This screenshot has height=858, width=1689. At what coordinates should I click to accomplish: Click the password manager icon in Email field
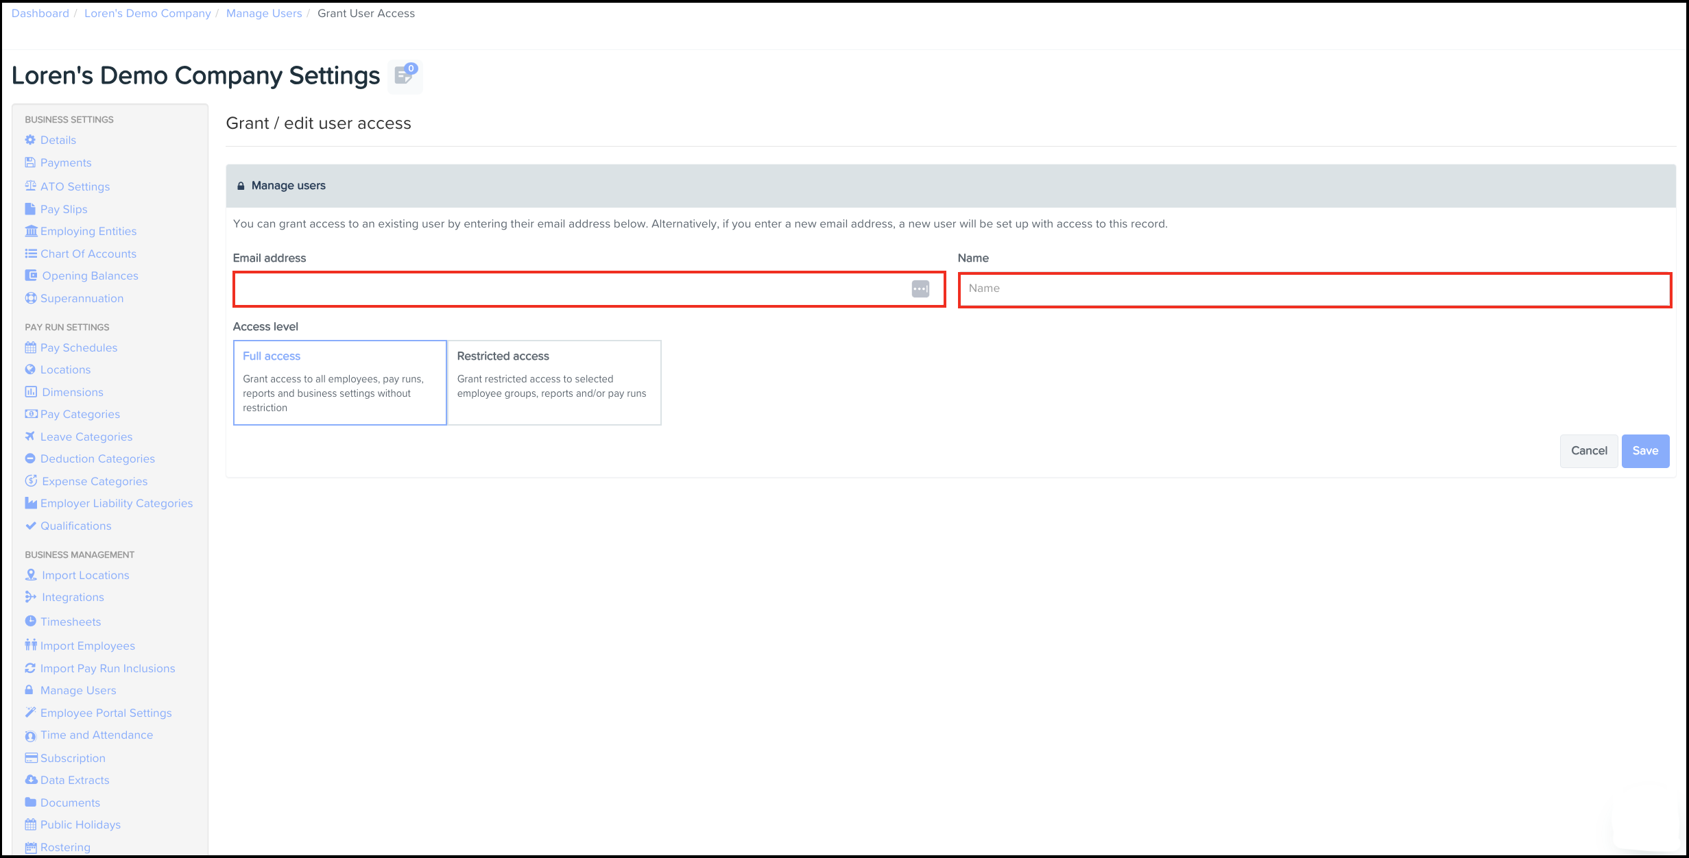[x=920, y=289]
